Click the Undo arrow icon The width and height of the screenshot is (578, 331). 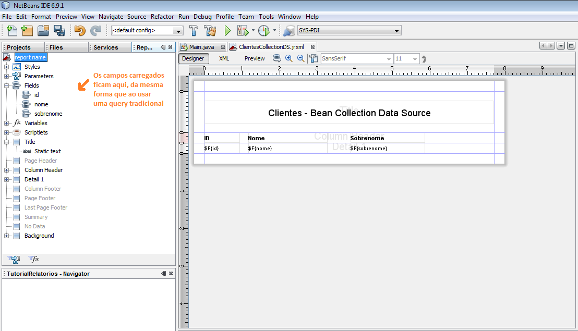[x=79, y=31]
